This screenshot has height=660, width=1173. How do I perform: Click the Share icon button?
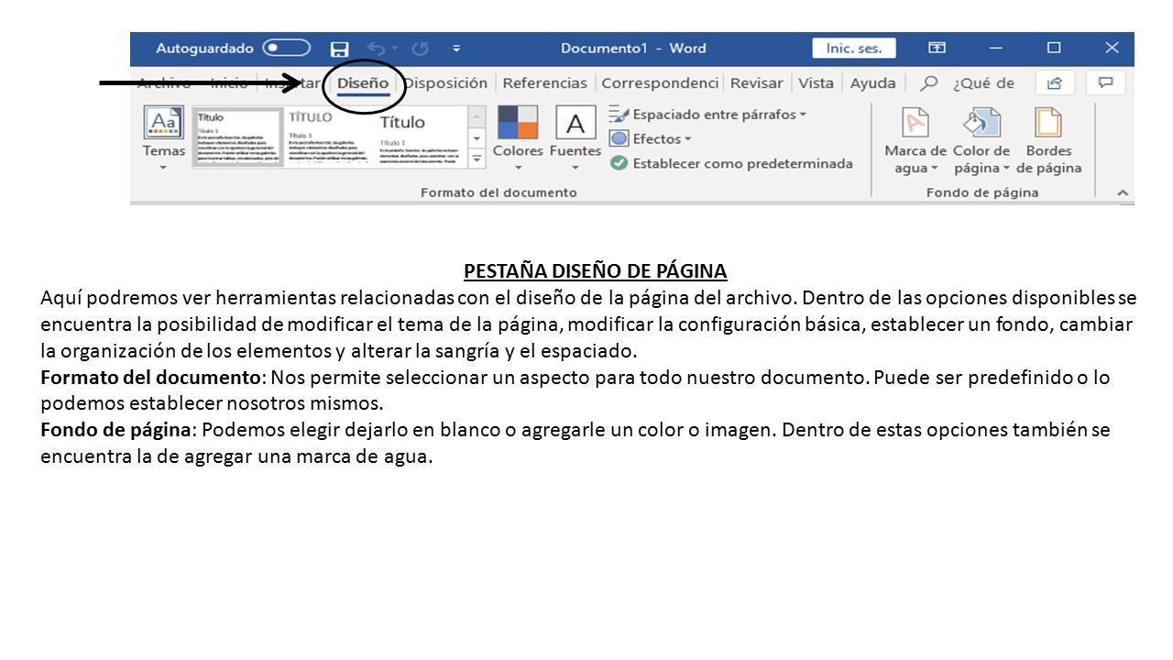(1055, 83)
